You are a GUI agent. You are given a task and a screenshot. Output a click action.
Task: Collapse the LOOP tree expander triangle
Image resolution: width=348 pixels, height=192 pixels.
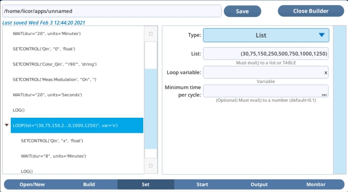pyautogui.click(x=7, y=125)
